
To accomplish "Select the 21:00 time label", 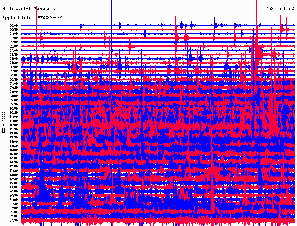I will tap(13, 200).
